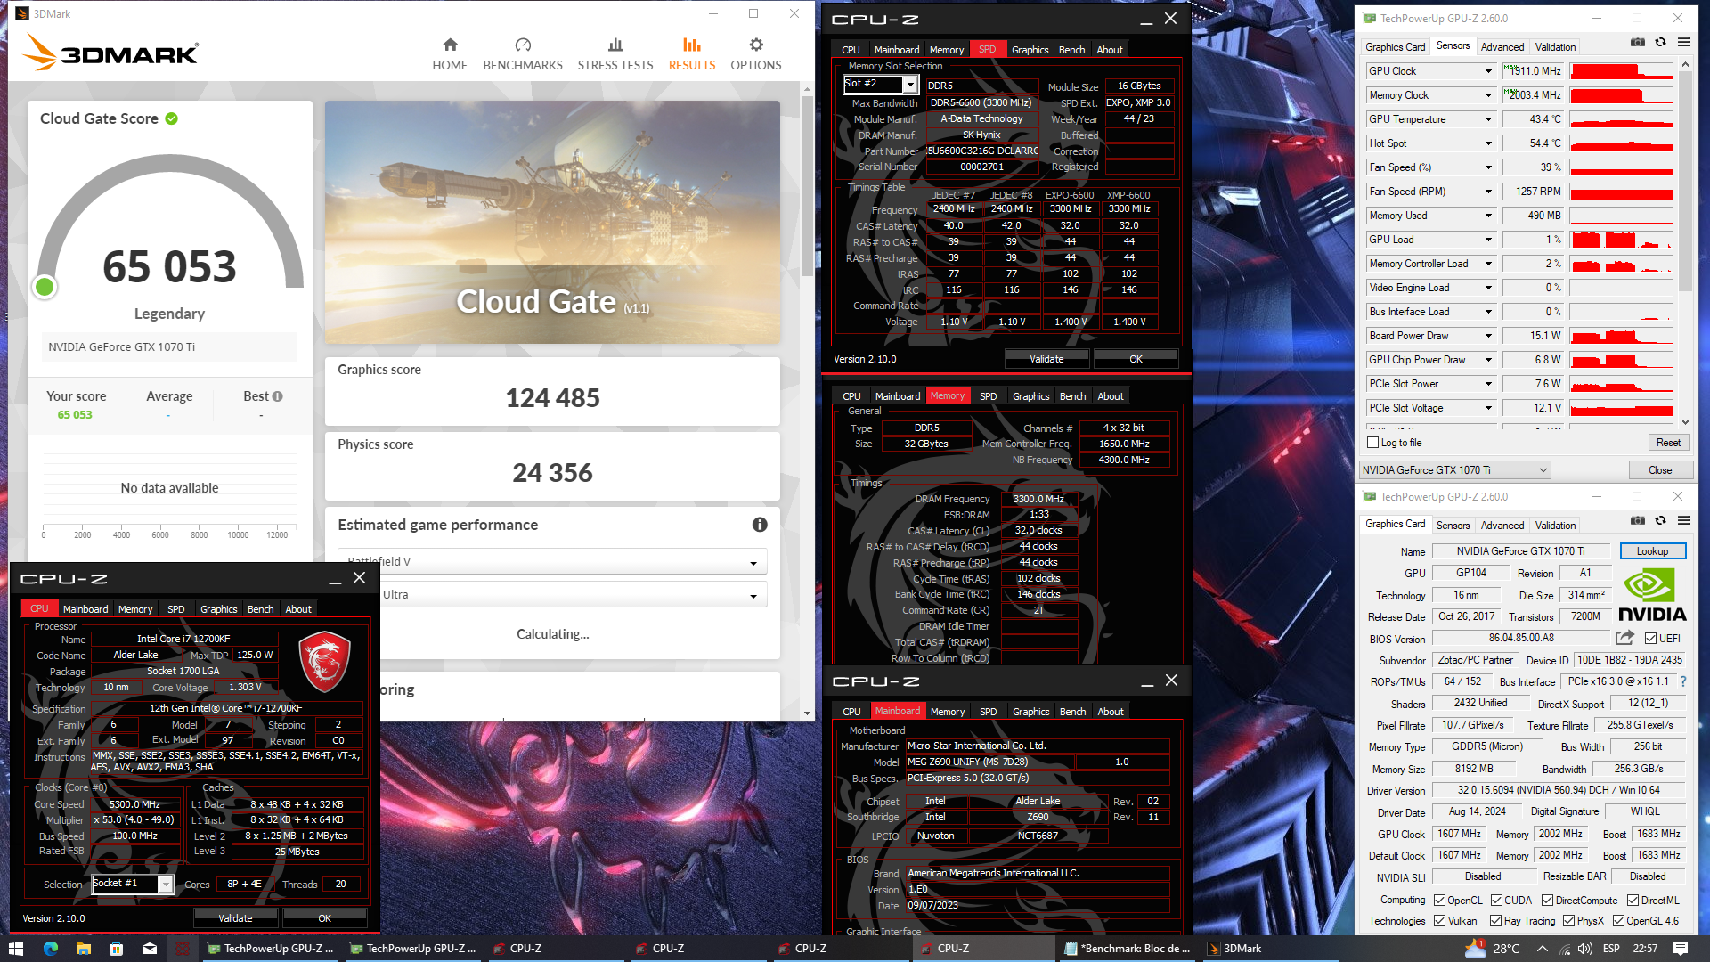The image size is (1710, 962).
Task: Toggle OpenCL checkbox
Action: click(x=1439, y=901)
